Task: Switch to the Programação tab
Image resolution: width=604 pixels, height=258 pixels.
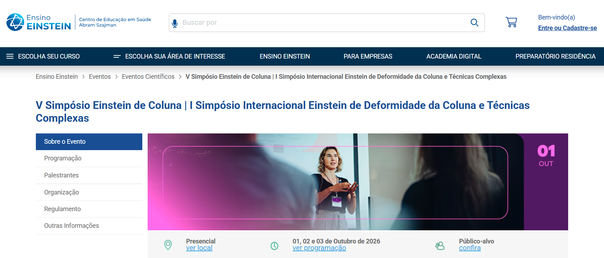Action: pos(63,158)
